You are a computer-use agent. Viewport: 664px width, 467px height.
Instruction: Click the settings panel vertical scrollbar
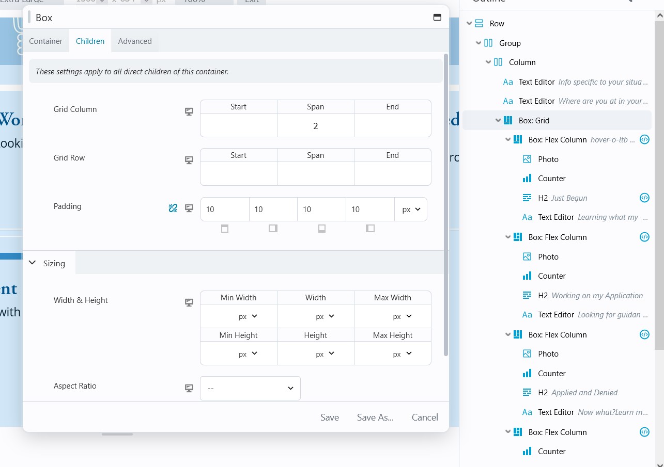446,206
